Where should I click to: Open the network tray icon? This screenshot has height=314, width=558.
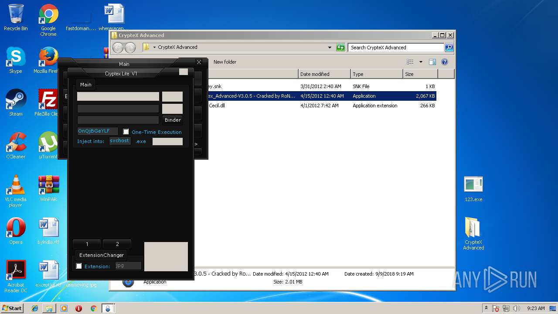506,308
